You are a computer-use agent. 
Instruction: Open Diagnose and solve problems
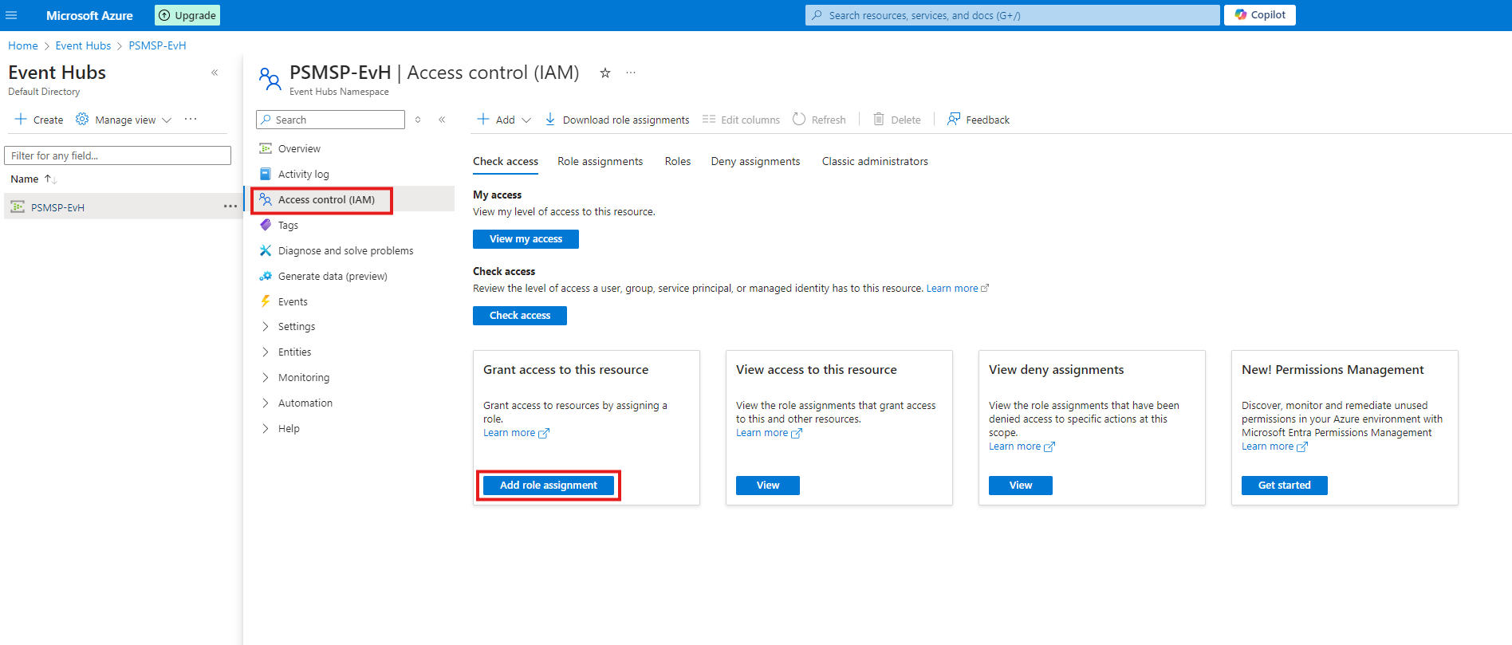click(x=345, y=250)
